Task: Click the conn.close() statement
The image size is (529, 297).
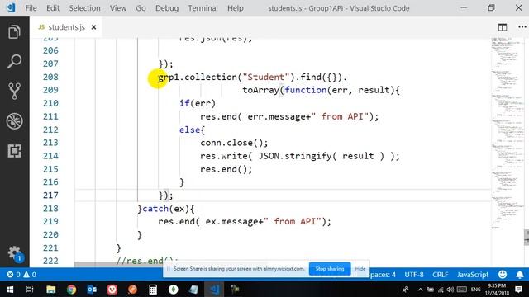Action: 234,143
